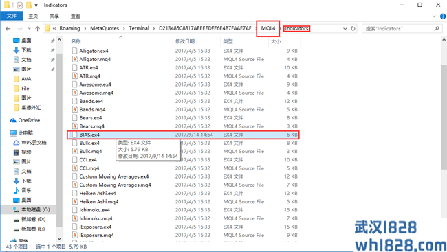Click navigation pane scrollbar down arrow
This screenshot has height=252, width=447.
(x=59, y=239)
